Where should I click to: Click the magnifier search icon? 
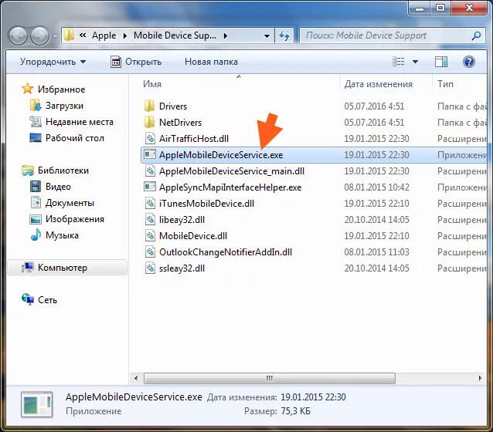coord(476,35)
